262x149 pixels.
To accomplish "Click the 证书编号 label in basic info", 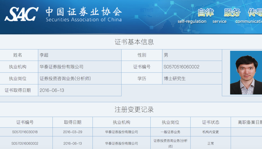I will tap(142, 67).
